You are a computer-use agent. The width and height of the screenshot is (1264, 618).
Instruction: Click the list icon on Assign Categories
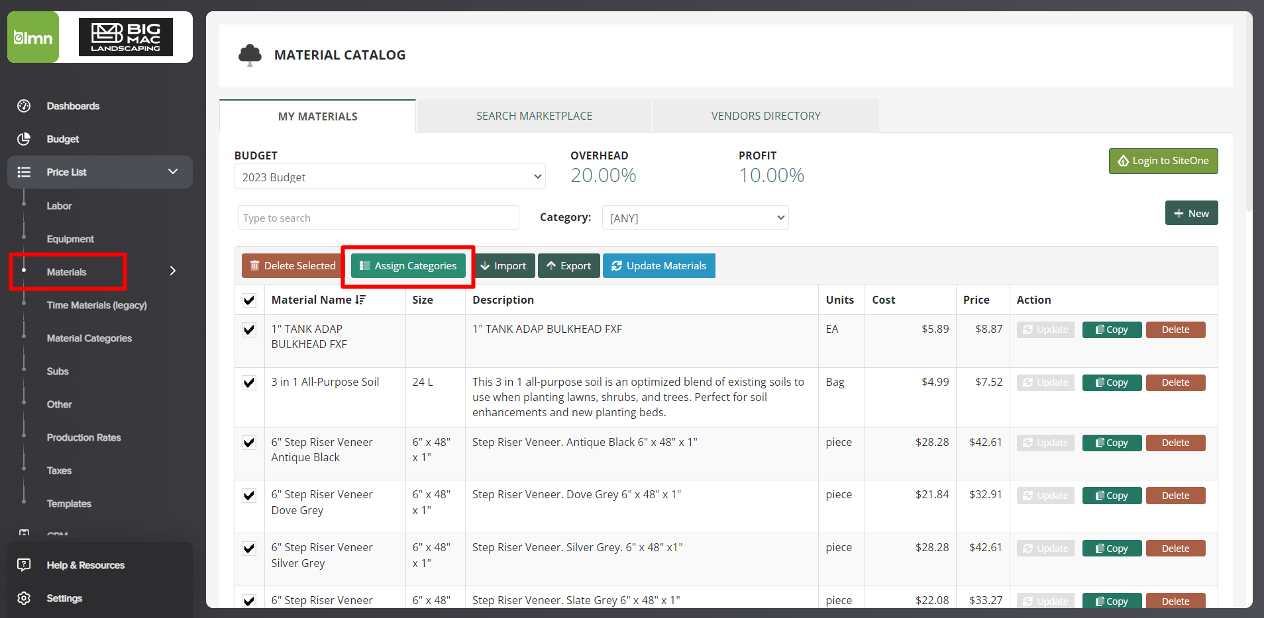(364, 265)
